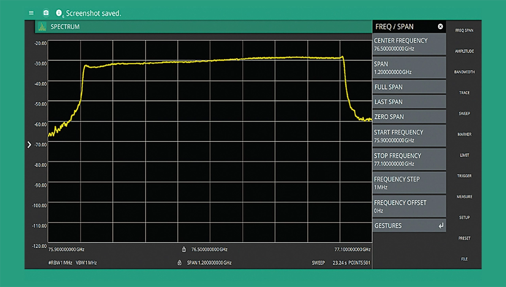The height and width of the screenshot is (287, 506).
Task: Expand the left side panel arrow
Action: [x=29, y=145]
